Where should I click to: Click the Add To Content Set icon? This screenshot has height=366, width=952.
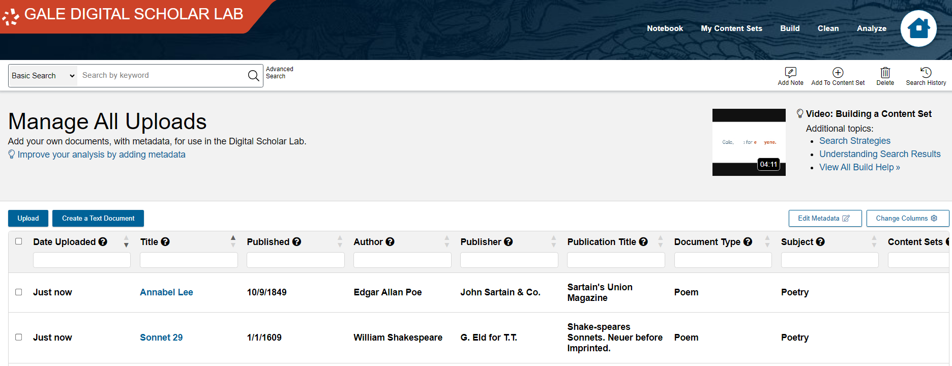tap(838, 72)
